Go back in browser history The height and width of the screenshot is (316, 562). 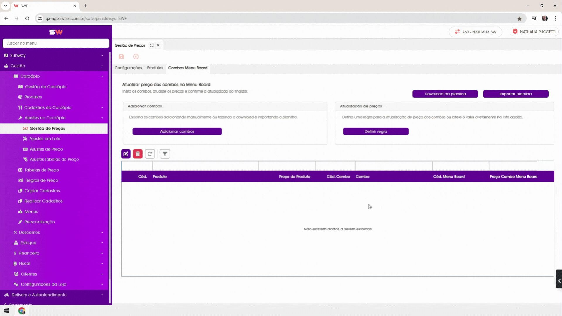point(6,18)
